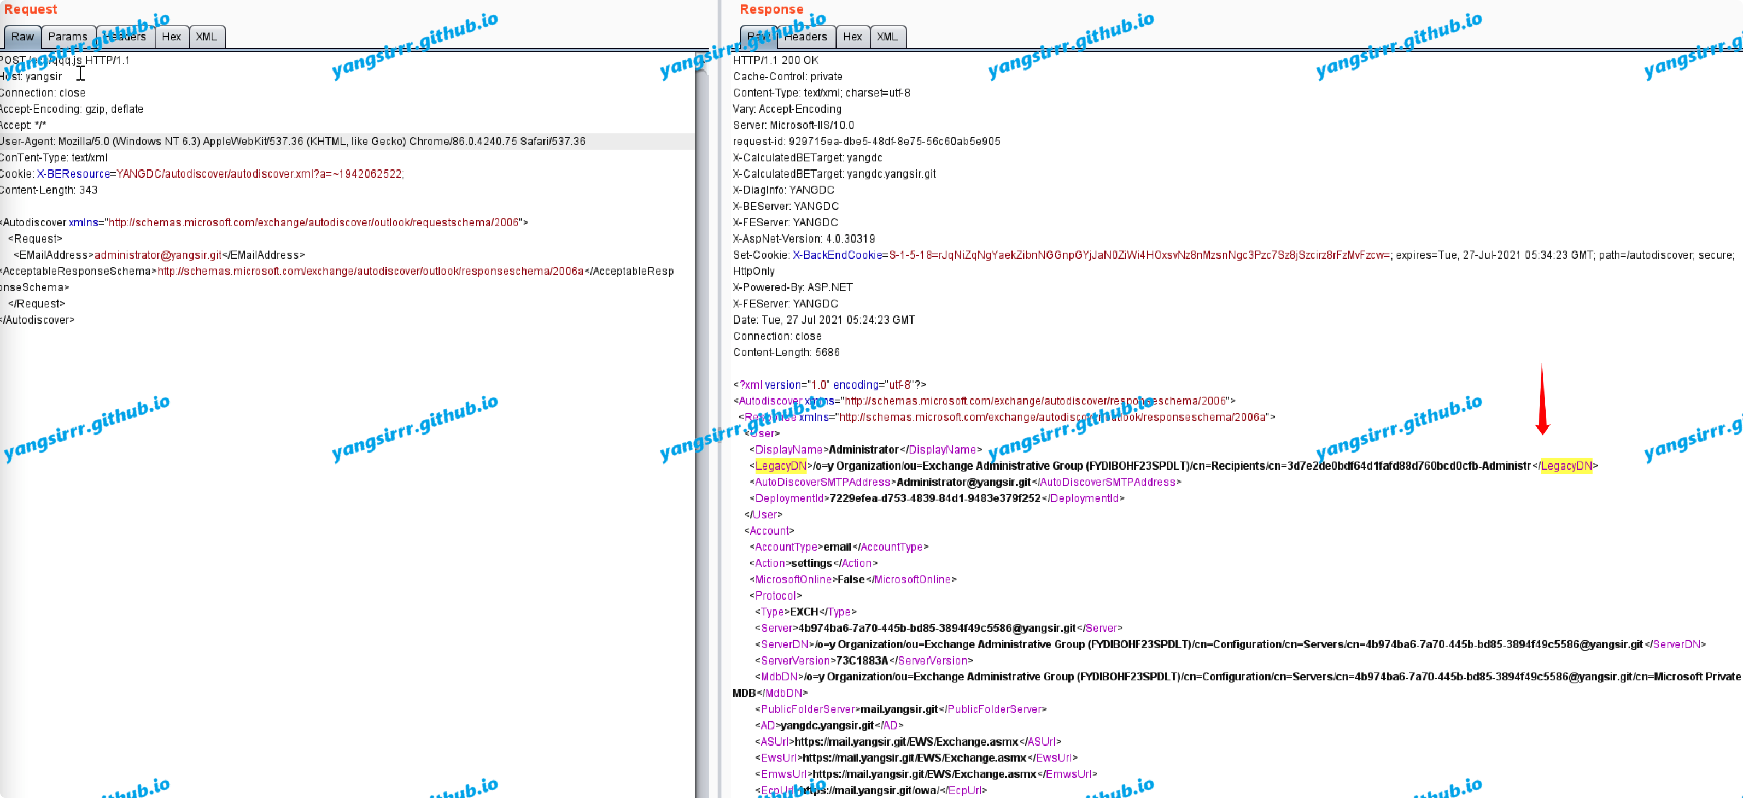Select the request Headers tab
1743x798 pixels.
point(126,37)
